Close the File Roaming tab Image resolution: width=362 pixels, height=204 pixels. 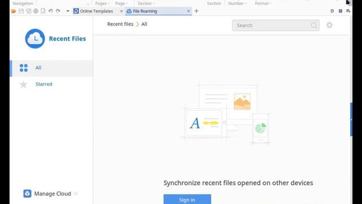pos(188,11)
